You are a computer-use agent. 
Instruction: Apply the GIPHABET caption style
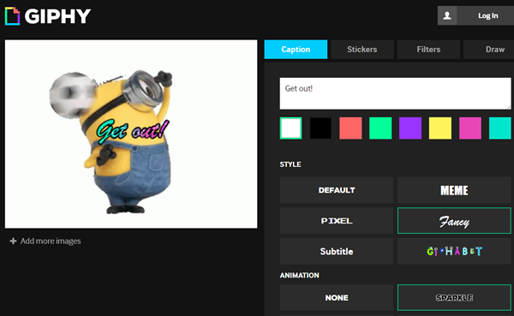(x=454, y=251)
